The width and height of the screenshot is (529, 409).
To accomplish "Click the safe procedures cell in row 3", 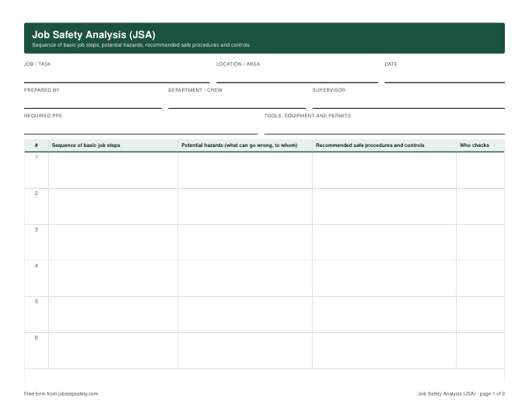I will [384, 243].
